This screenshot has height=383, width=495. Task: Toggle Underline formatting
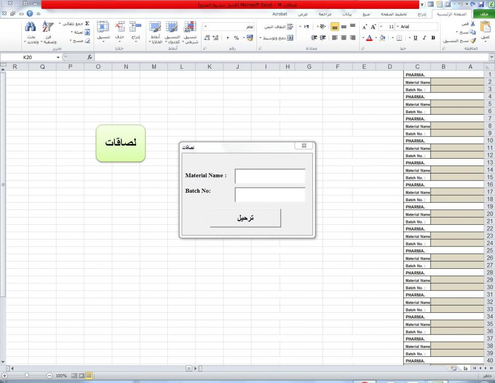415,38
